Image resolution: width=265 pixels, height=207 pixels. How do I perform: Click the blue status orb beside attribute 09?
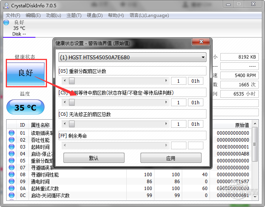coord(12,181)
